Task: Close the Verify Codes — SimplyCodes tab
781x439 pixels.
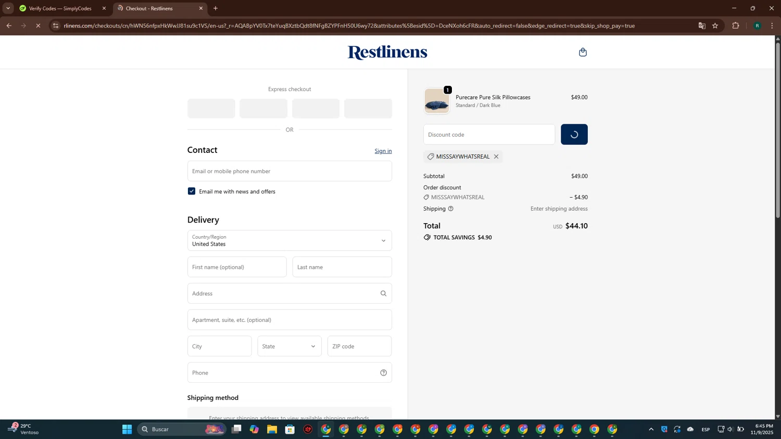Action: click(104, 8)
